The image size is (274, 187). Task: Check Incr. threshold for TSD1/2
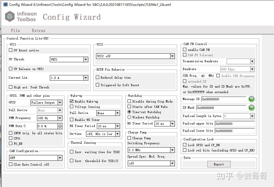(x=72, y=161)
